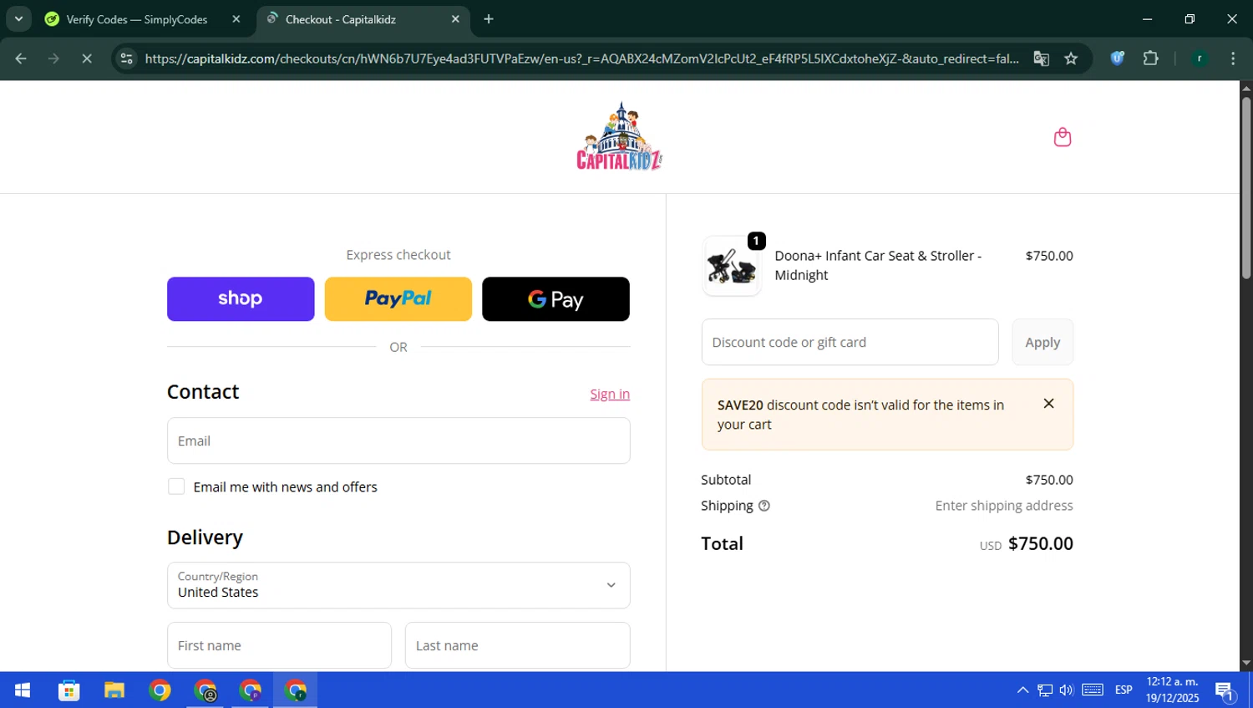The image size is (1253, 708).
Task: Pay with Shop Pay button
Action: point(241,299)
